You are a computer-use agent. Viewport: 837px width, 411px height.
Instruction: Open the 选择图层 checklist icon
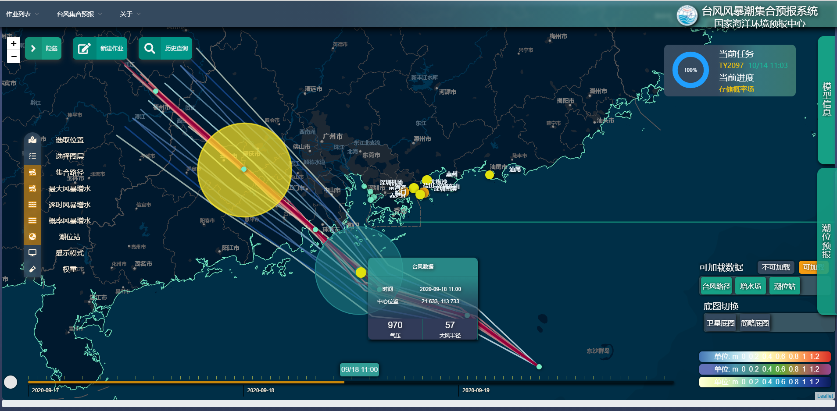click(x=32, y=156)
